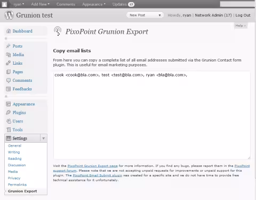Click the Dashboard home icon
This screenshot has width=256, height=200.
pos(9,31)
